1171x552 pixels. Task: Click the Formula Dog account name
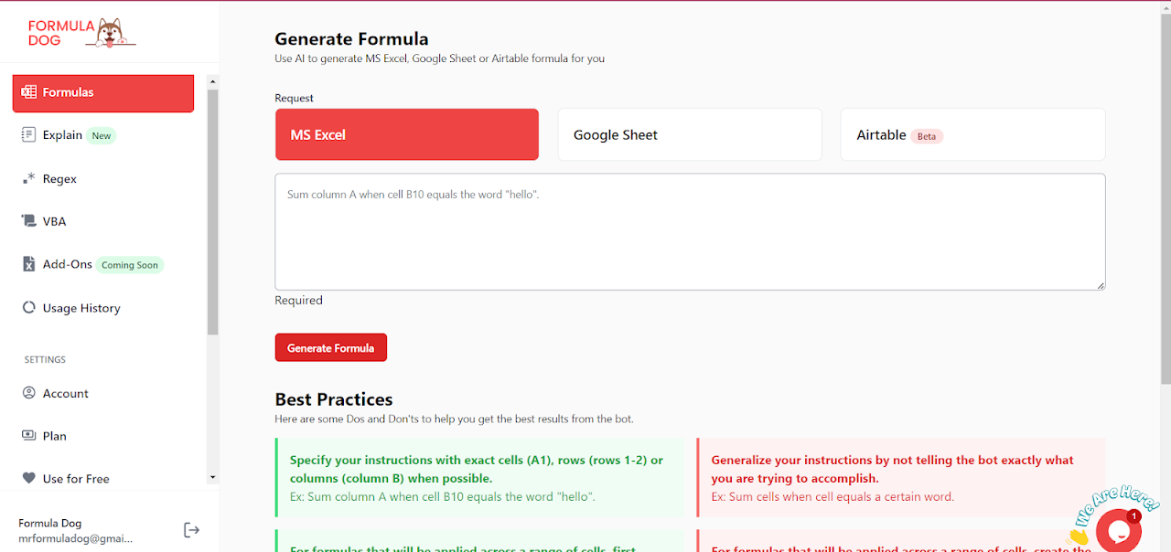pos(50,523)
